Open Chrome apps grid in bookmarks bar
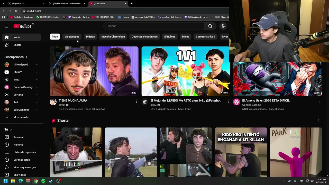329x185 pixels. point(3,17)
